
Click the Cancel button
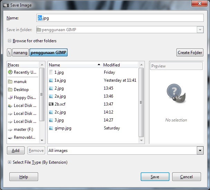tap(186, 177)
